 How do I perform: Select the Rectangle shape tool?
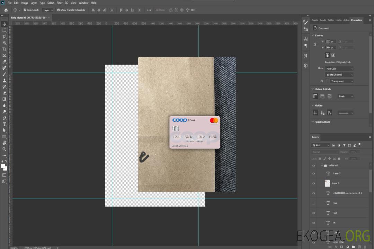(4, 137)
